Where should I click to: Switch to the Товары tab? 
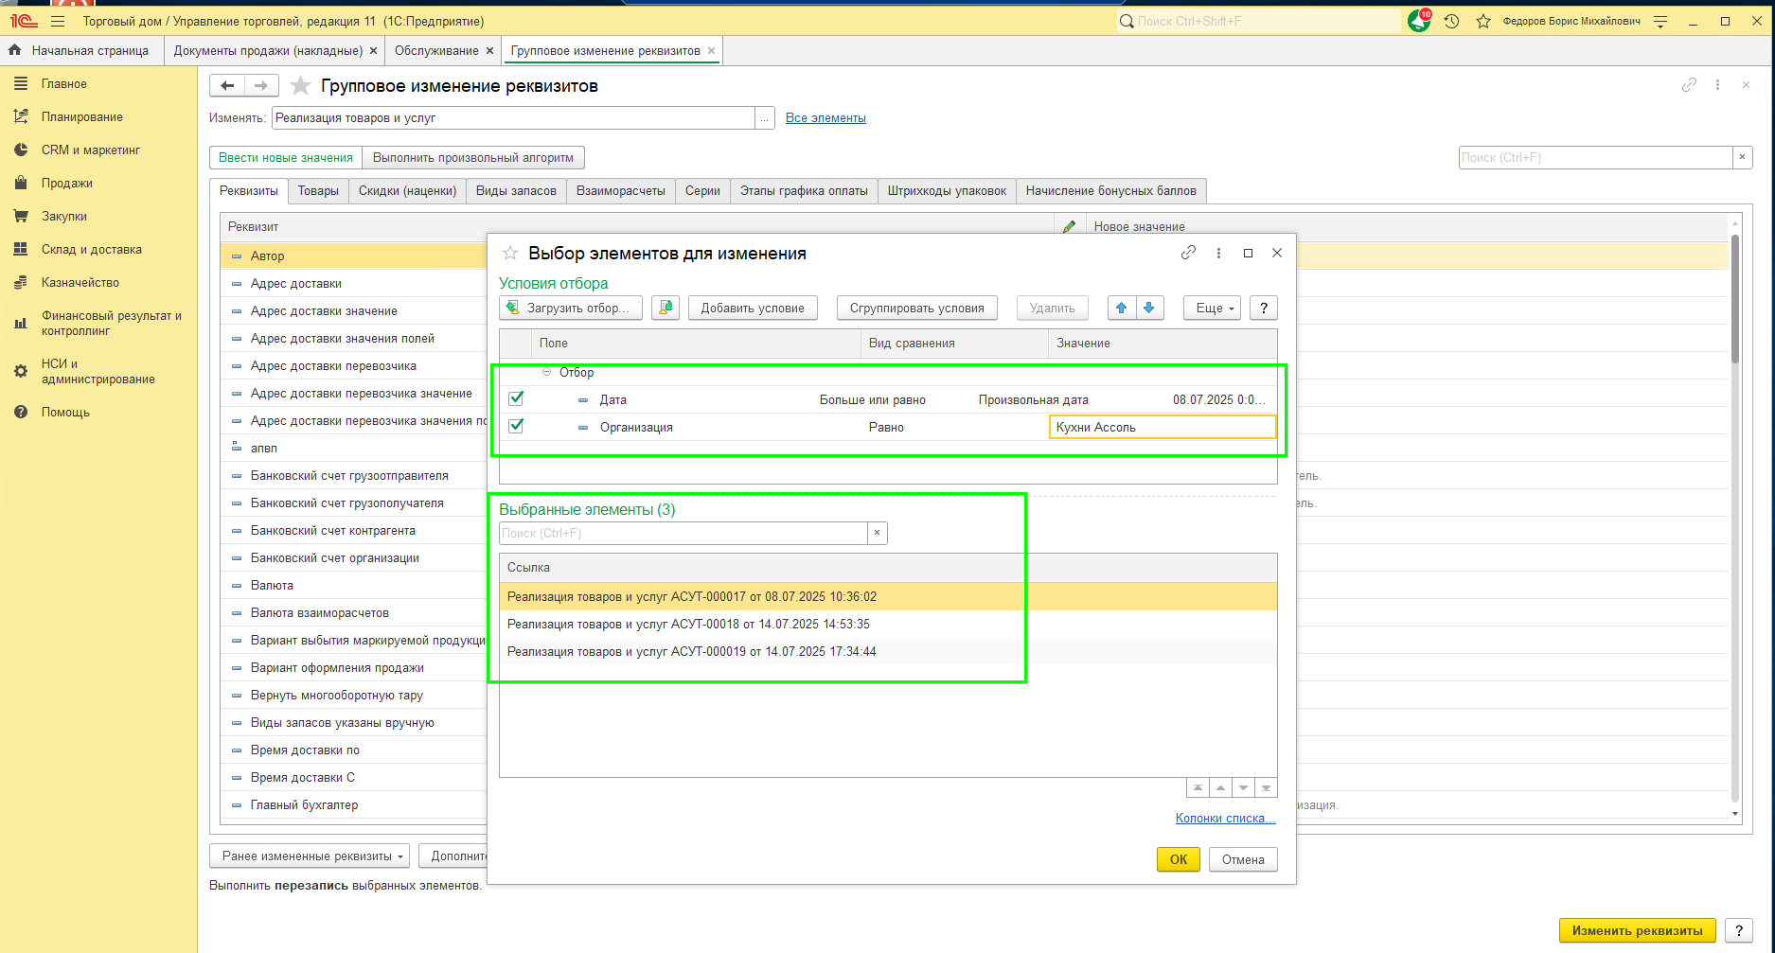(318, 190)
